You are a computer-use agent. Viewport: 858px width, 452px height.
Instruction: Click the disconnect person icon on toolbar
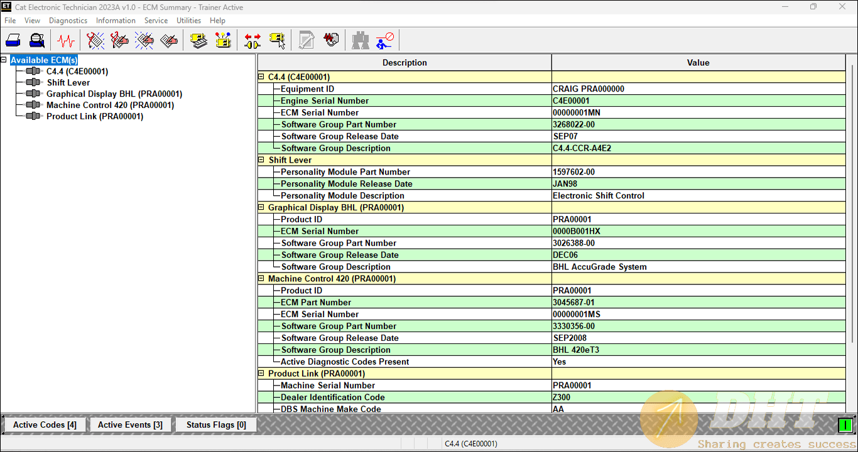(x=384, y=40)
